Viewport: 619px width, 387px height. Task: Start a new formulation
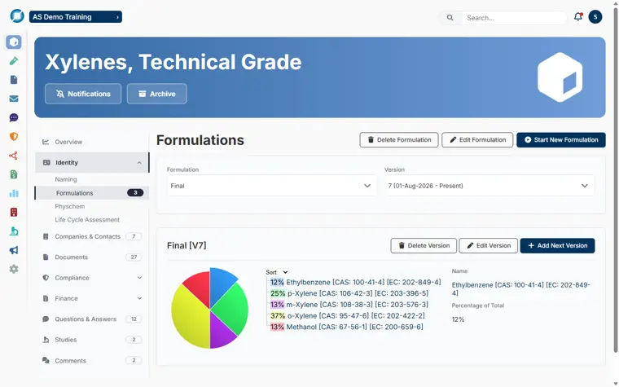click(561, 140)
